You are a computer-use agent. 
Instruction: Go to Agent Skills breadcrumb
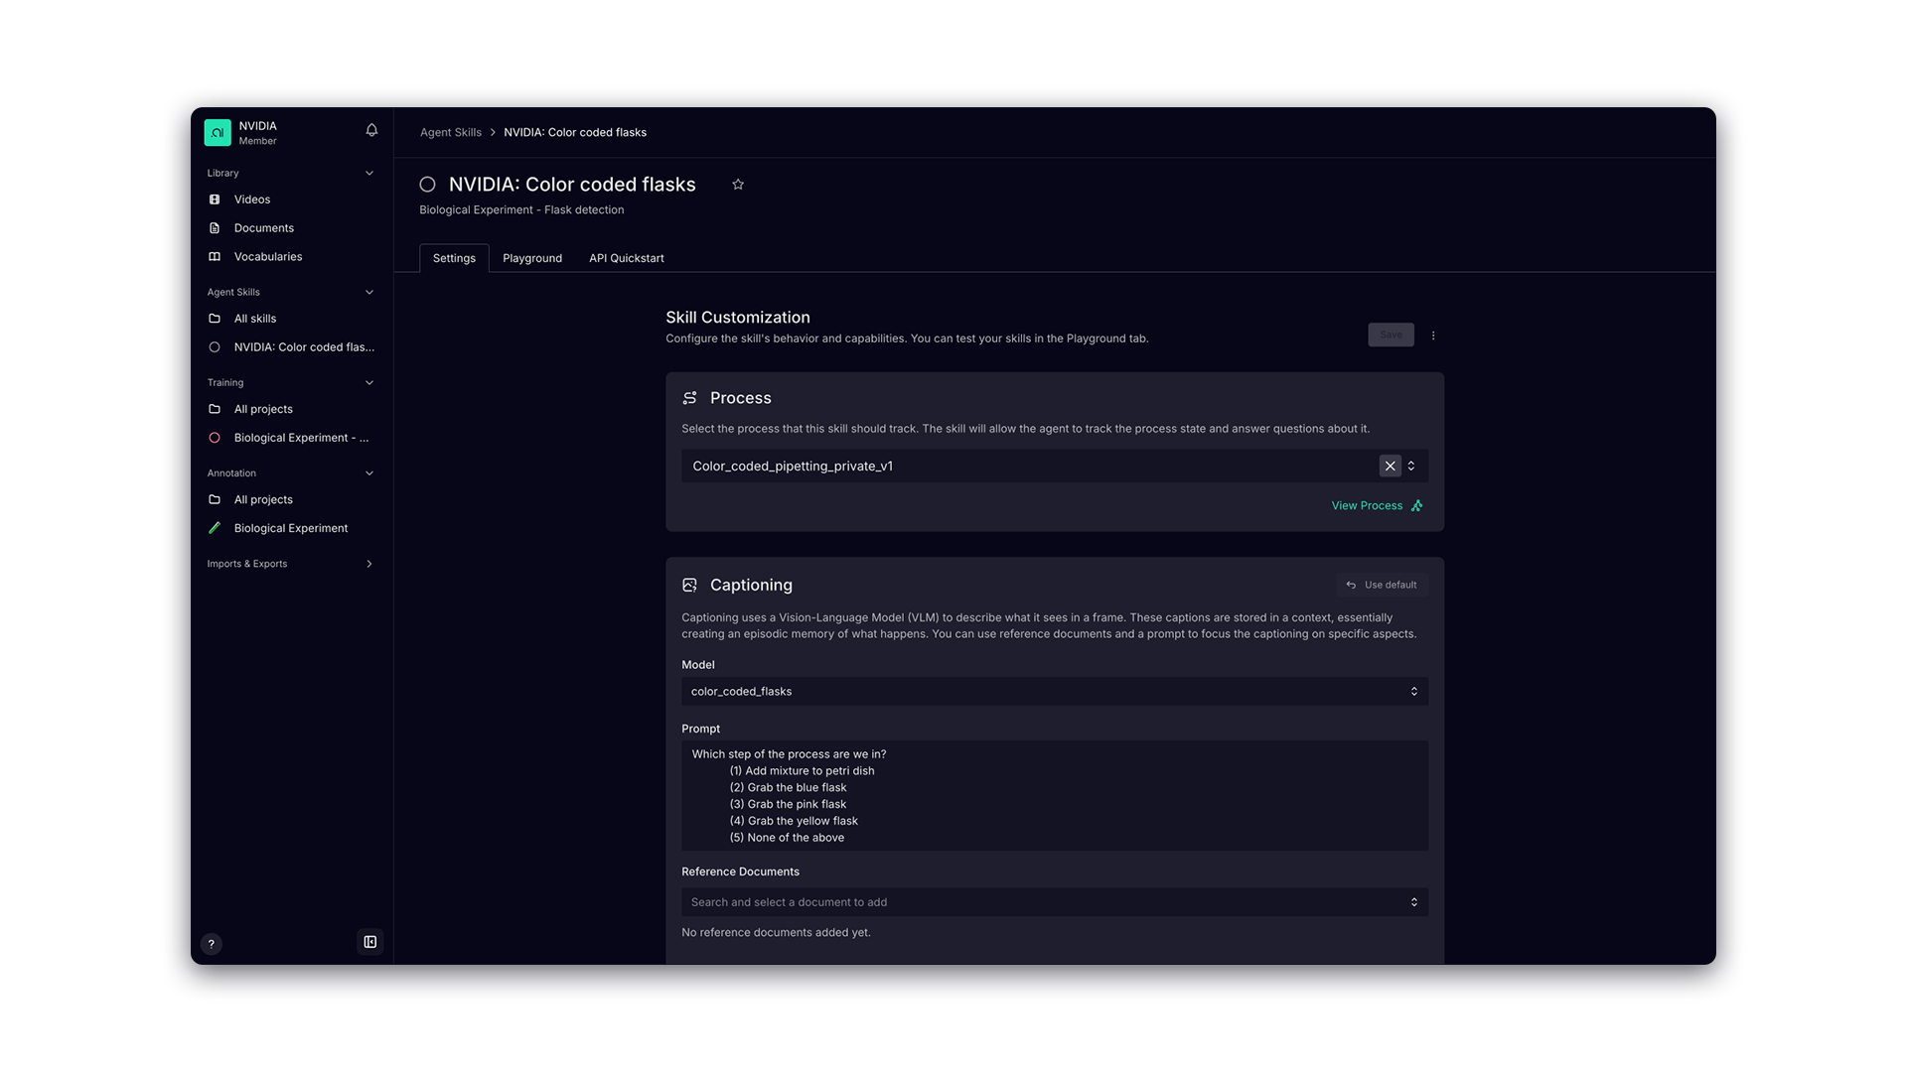(x=450, y=133)
